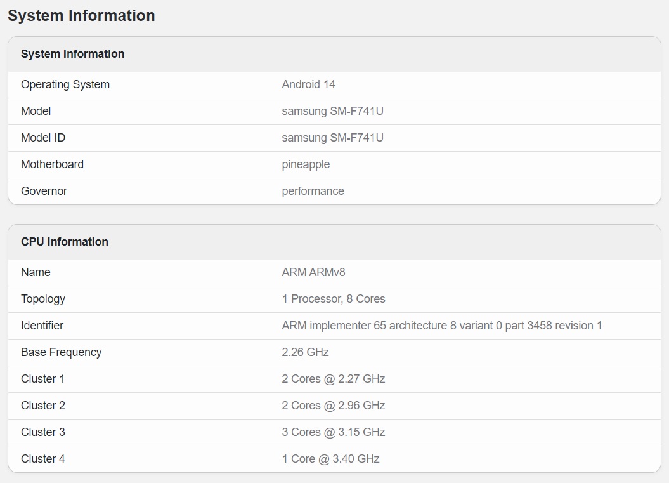Select the System Information table header
The height and width of the screenshot is (483, 669).
pyautogui.click(x=72, y=54)
